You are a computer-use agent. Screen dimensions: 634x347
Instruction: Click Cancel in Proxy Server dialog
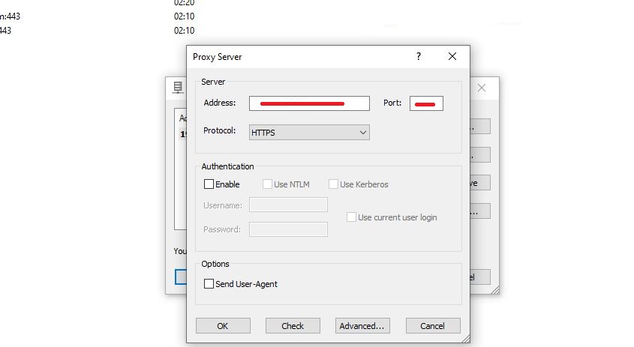pyautogui.click(x=433, y=325)
